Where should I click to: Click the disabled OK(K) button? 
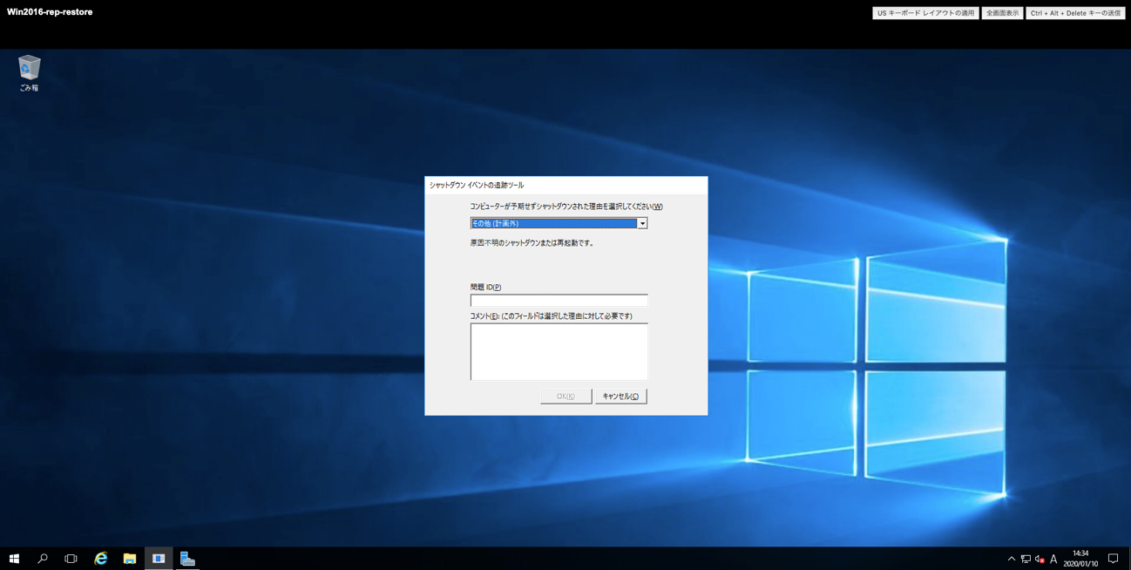565,397
